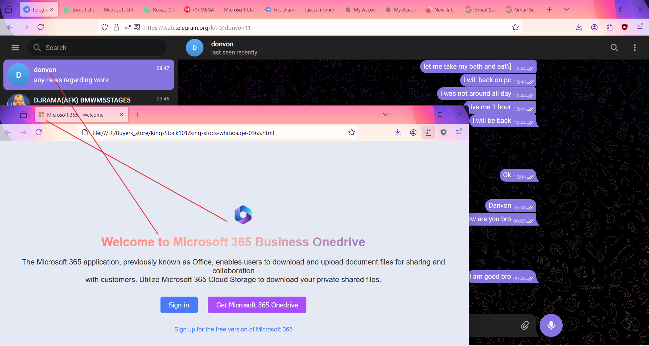Search within the donvon chat

[x=614, y=48]
